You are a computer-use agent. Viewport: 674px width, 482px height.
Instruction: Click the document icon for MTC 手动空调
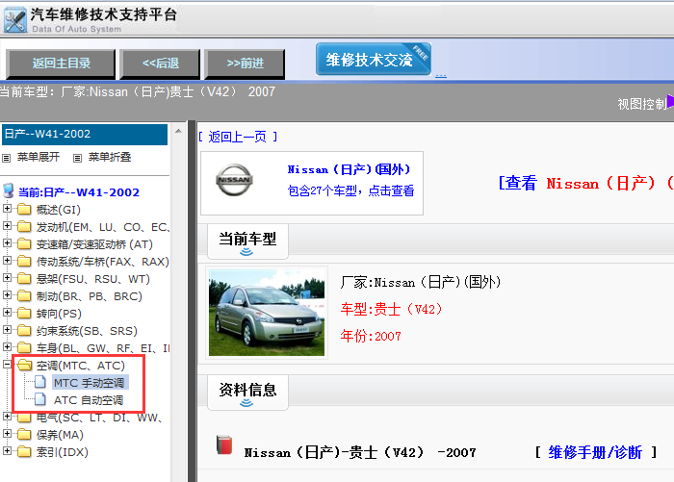(40, 382)
